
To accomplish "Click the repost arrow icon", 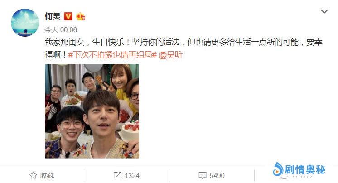I will (117, 175).
